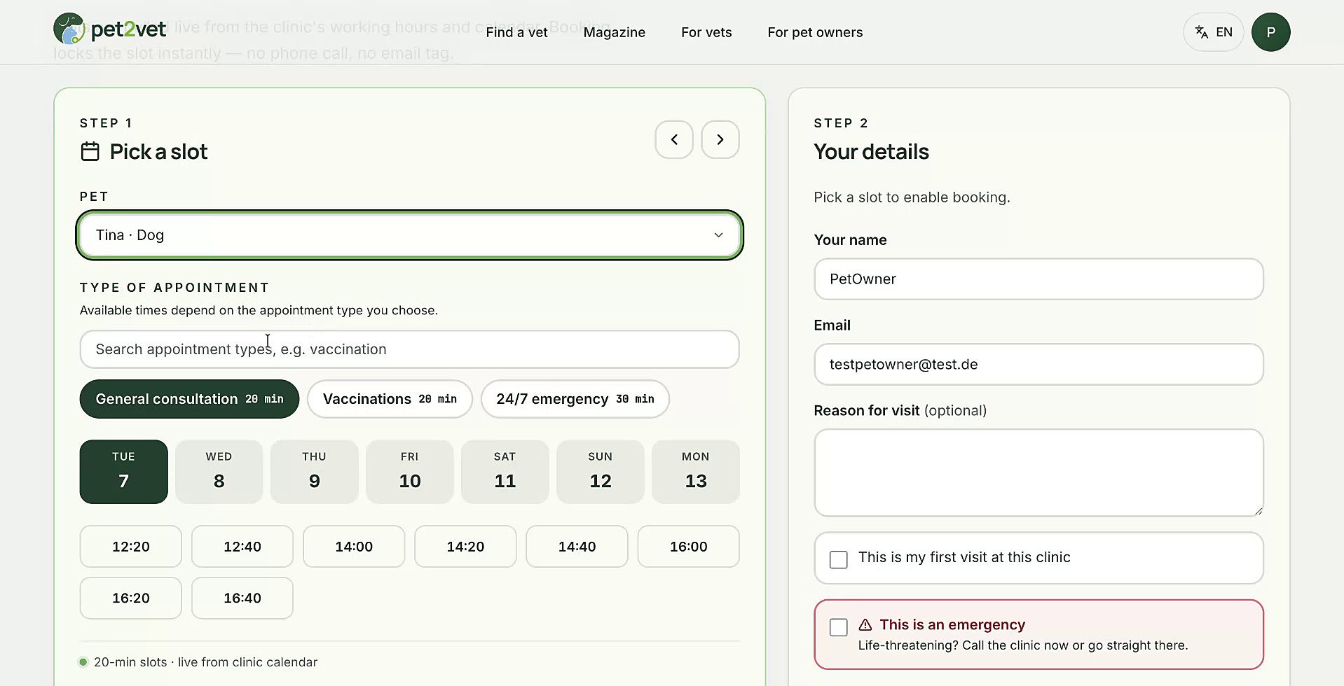The image size is (1344, 686).
Task: Open the Tina · Dog pet dropdown
Action: (x=409, y=235)
